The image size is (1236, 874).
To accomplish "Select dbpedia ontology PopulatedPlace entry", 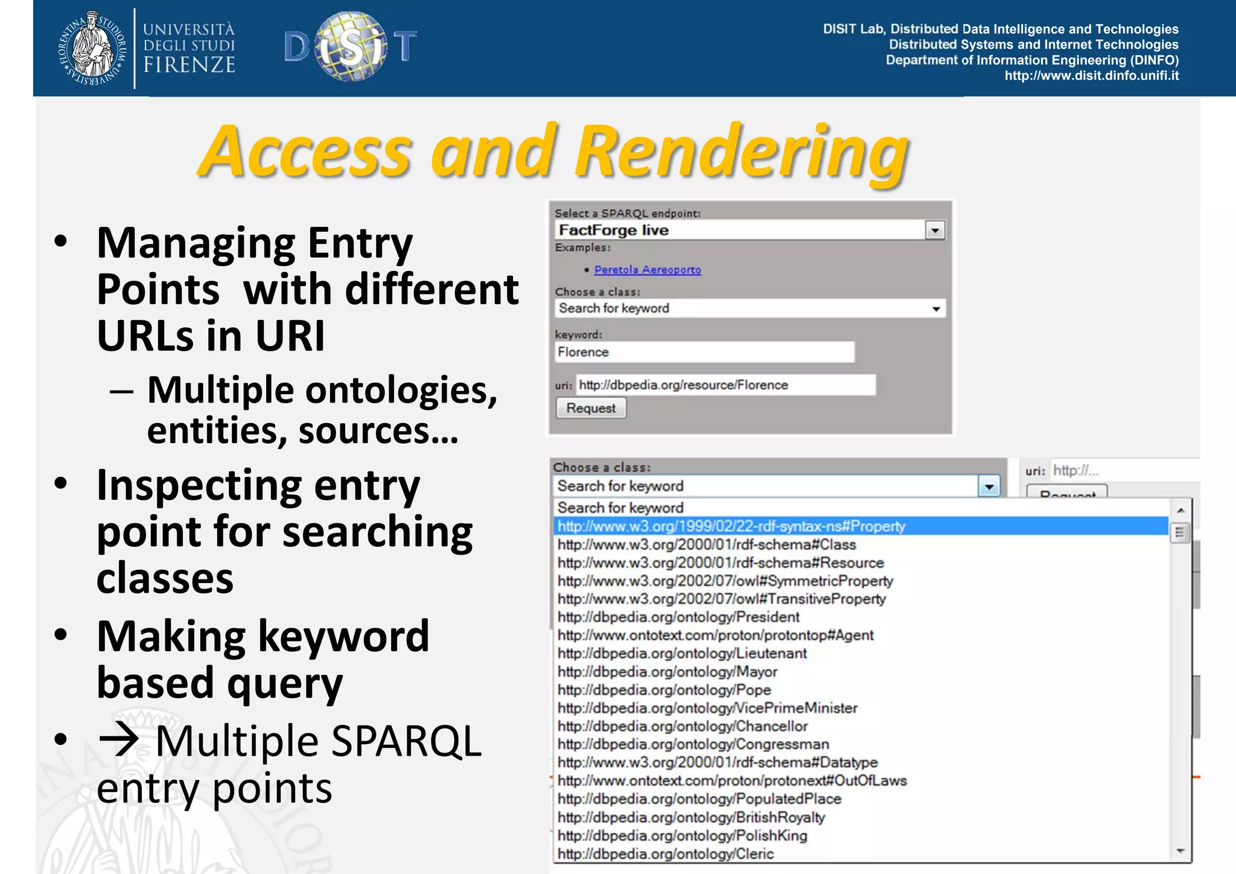I will (x=861, y=799).
